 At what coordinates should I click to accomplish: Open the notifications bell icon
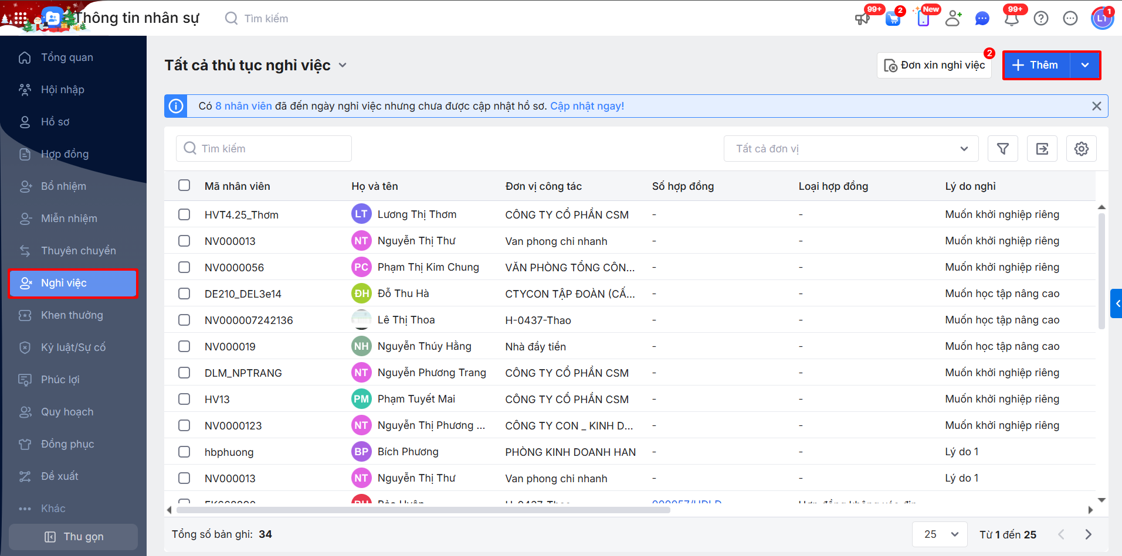coord(1012,19)
